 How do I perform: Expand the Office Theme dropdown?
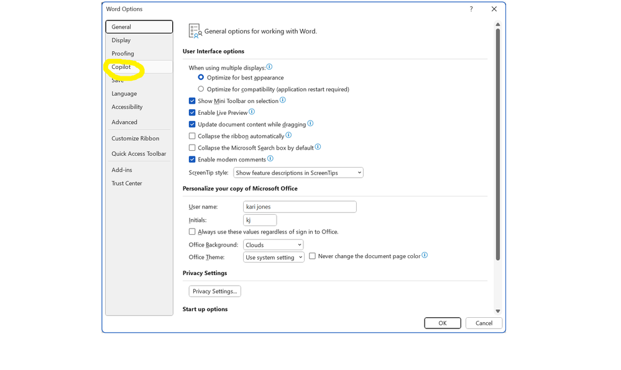pyautogui.click(x=274, y=257)
